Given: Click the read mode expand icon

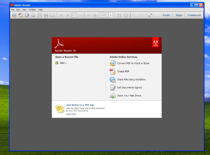Looking at the screenshot, I should pos(150,15).
